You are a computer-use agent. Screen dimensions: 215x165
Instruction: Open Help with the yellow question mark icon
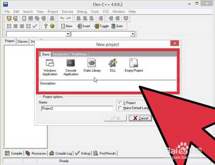click(46, 26)
